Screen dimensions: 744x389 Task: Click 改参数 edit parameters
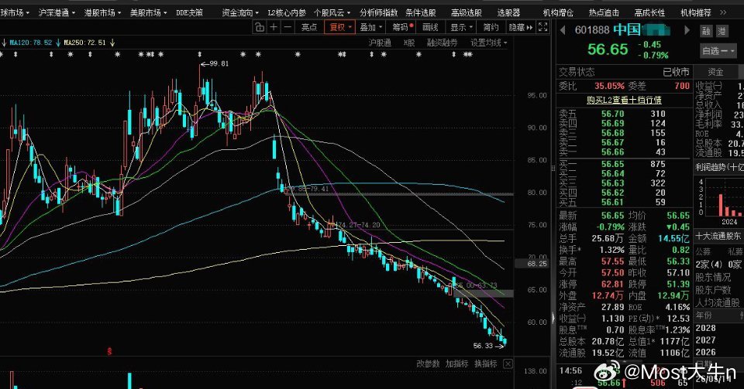click(429, 364)
